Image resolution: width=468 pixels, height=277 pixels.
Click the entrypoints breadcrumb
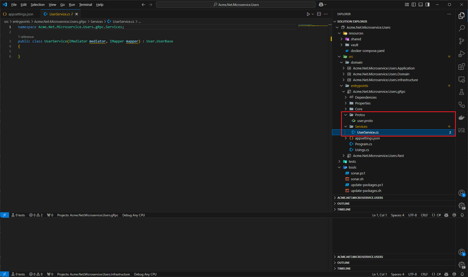[x=21, y=21]
